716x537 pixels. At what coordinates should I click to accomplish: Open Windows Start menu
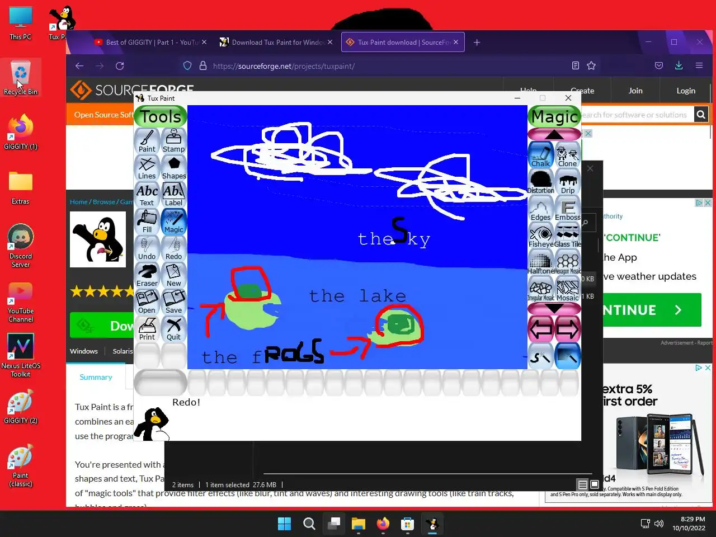point(284,524)
